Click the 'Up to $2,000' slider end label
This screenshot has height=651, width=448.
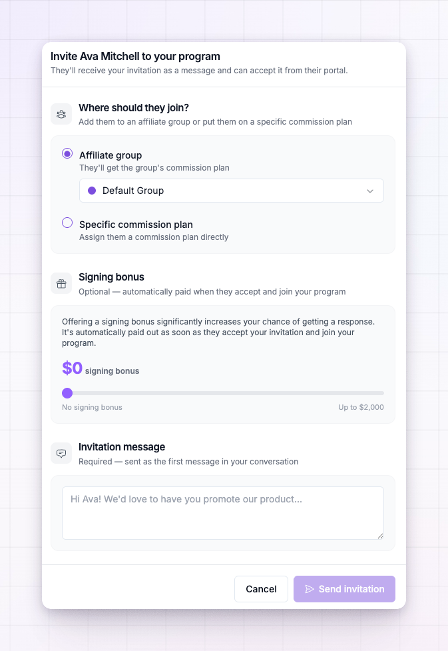(361, 407)
